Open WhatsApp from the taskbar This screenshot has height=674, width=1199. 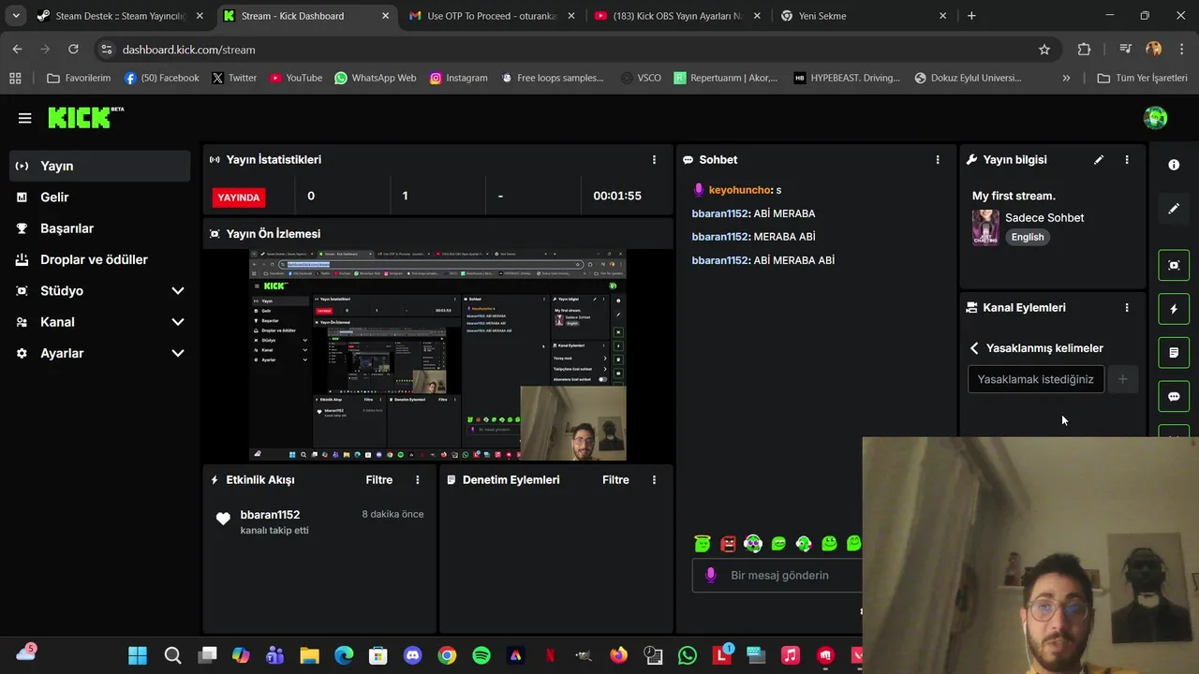688,655
